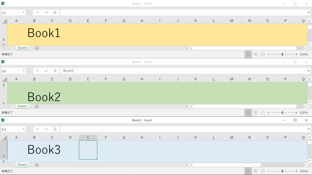Select Sheet1 tab in Book2
Image resolution: width=312 pixels, height=175 pixels.
(23, 106)
